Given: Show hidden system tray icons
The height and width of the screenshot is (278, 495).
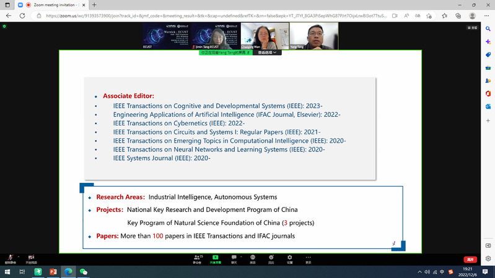Looking at the screenshot, I should [x=419, y=272].
